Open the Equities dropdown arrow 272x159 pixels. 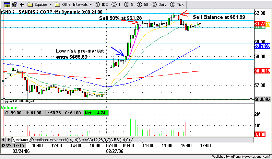click(x=51, y=5)
